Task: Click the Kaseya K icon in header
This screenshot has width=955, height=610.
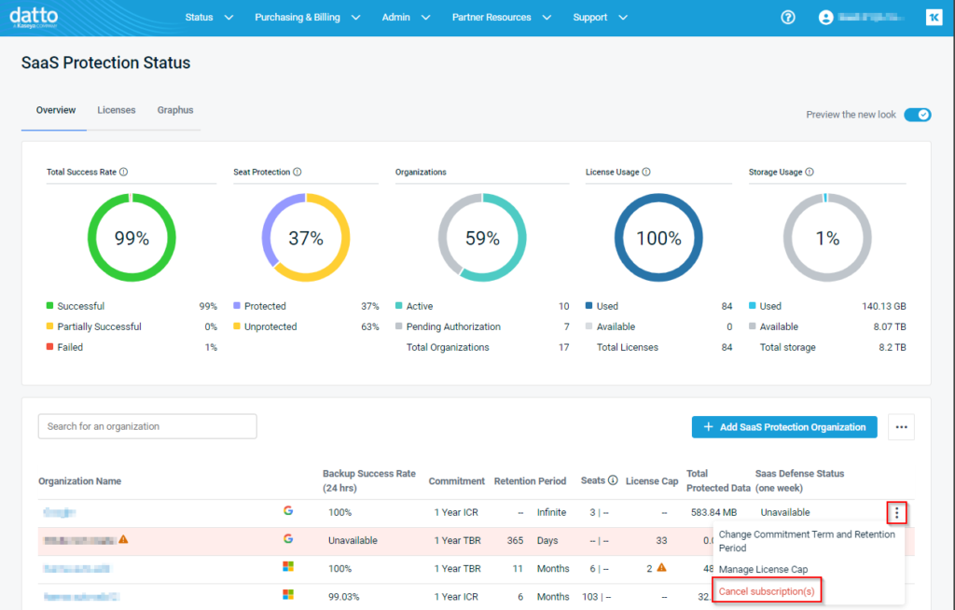Action: tap(933, 18)
